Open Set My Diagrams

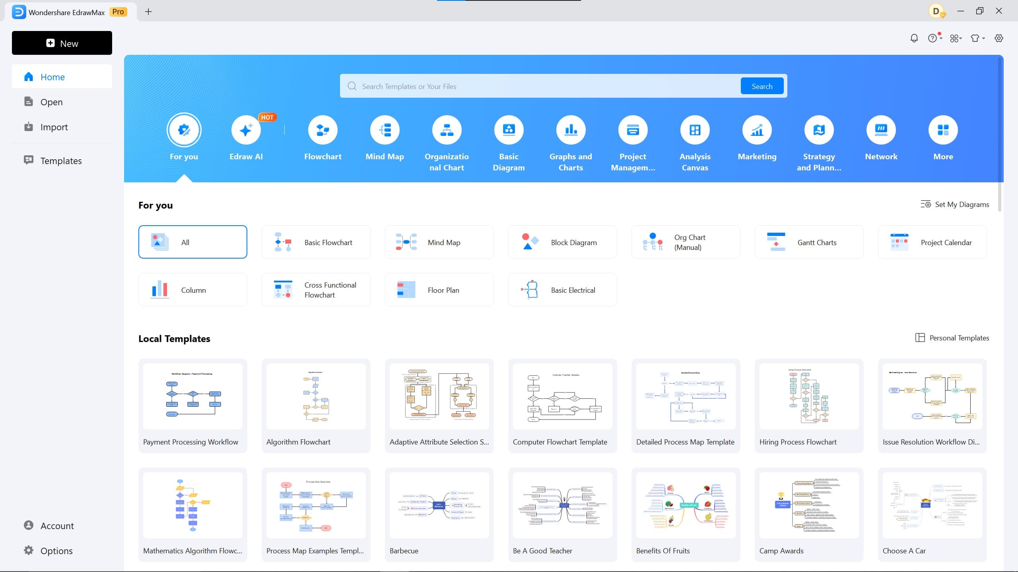(x=955, y=204)
